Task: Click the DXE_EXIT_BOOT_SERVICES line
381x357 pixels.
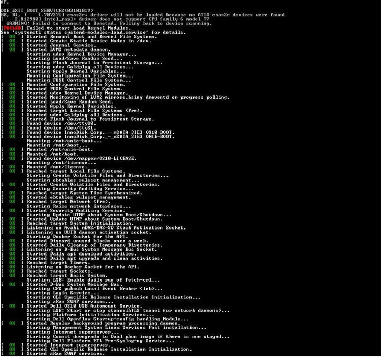Action: click(46, 10)
